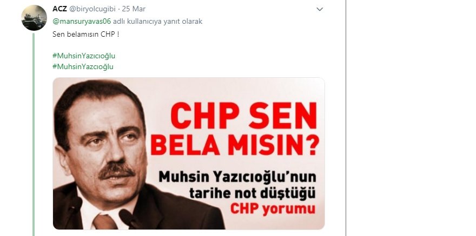This screenshot has width=476, height=236.
Task: Click the man's orange tie in photo
Action: point(104,222)
